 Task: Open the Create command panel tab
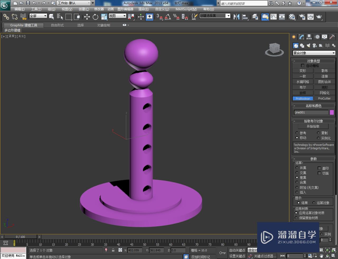point(294,37)
